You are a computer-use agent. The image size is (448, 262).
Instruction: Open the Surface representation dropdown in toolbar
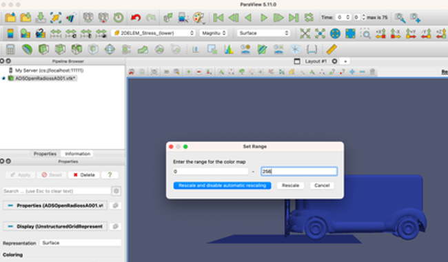click(x=263, y=33)
